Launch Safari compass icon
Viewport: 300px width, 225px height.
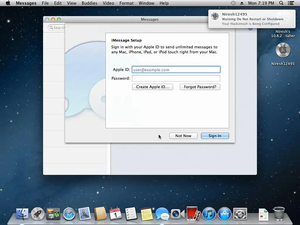[x=69, y=214]
